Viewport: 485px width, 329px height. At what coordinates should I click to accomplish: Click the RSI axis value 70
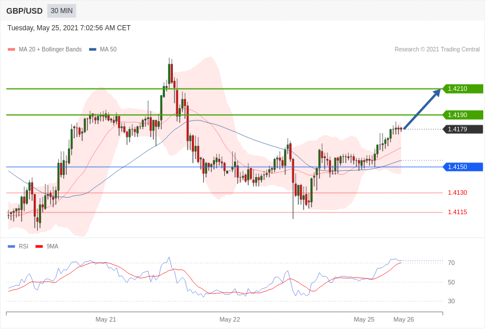pos(451,263)
